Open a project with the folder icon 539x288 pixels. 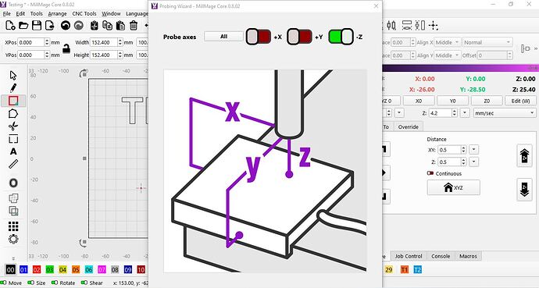[x=23, y=26]
